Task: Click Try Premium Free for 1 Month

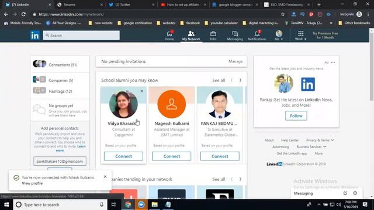Action: click(x=325, y=35)
